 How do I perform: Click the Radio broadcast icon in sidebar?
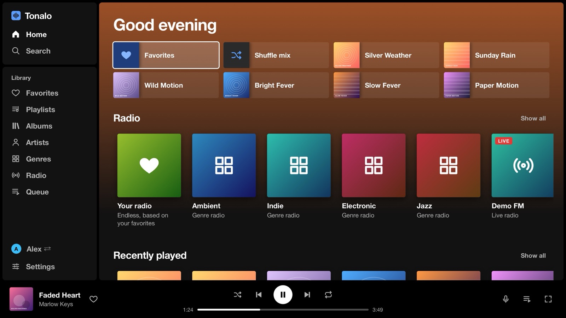pyautogui.click(x=16, y=175)
